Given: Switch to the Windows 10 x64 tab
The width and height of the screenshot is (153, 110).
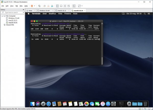Looking at the screenshot, I should tap(44, 11).
